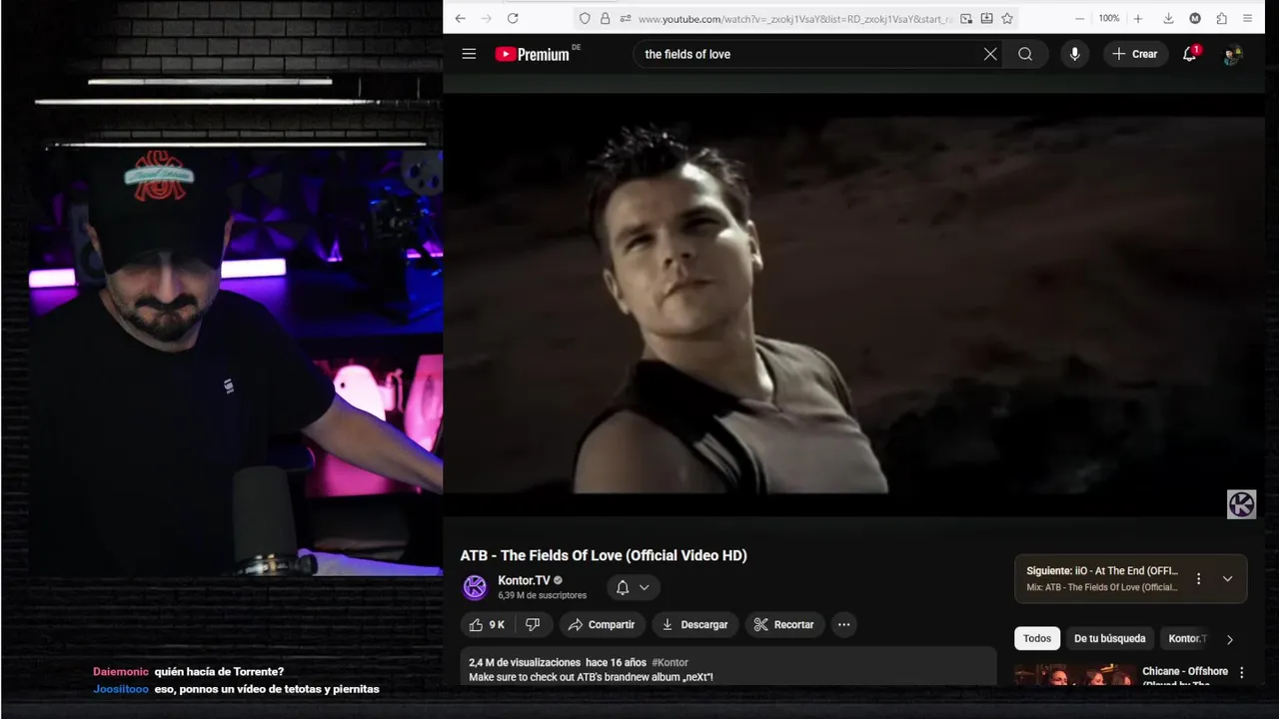This screenshot has width=1279, height=719.
Task: Click Kontor watermark in video corner
Action: (x=1241, y=504)
